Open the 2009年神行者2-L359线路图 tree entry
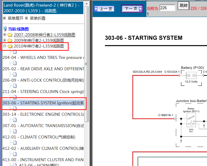 coord(39,40)
